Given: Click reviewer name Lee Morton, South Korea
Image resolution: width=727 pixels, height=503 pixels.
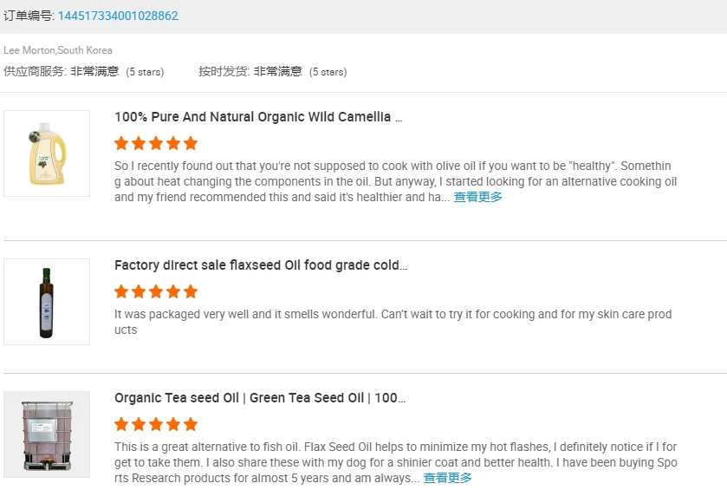Looking at the screenshot, I should pos(58,50).
